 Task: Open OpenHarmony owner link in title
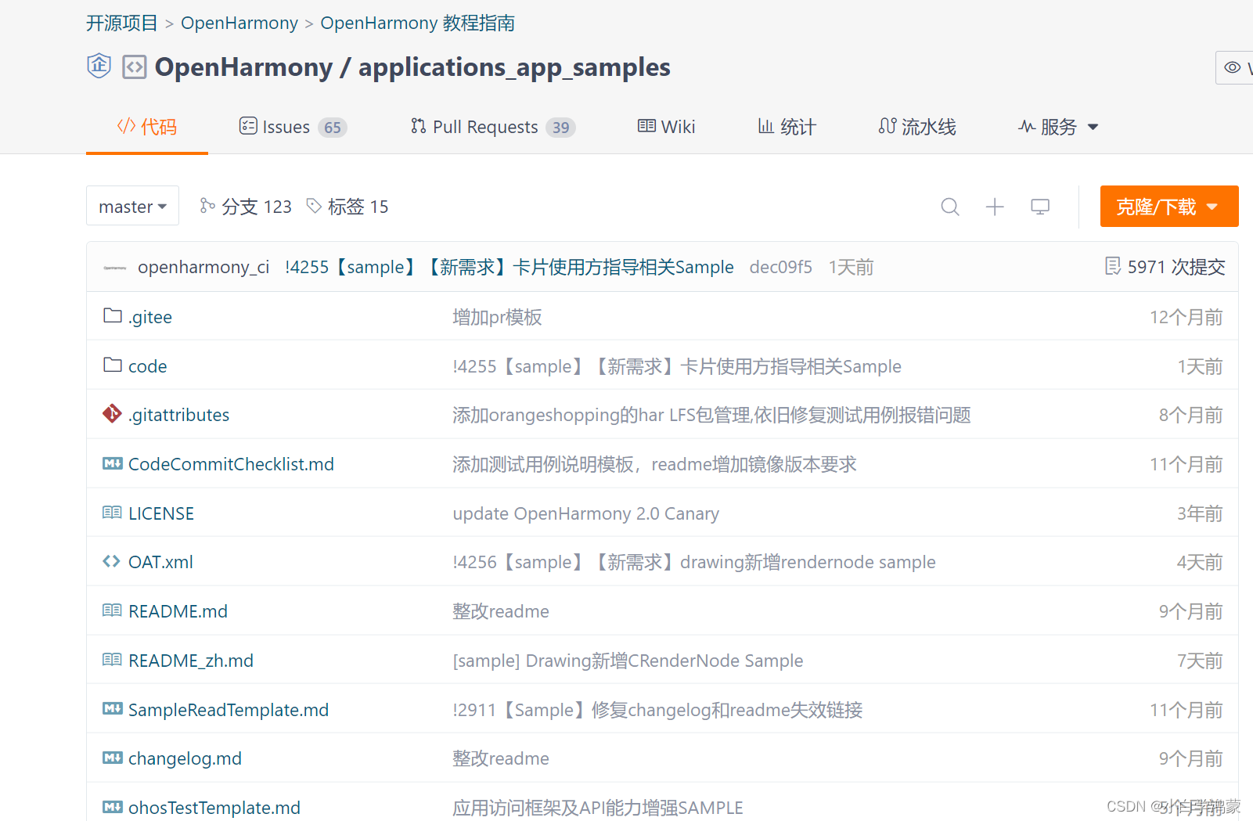(243, 67)
